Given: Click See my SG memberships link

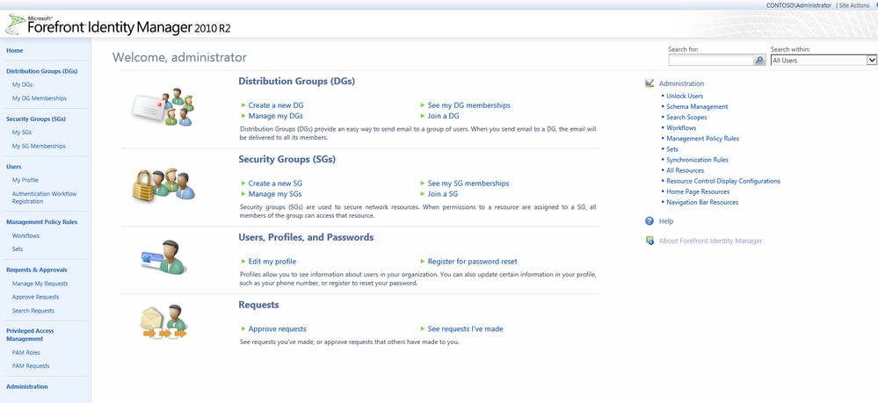Looking at the screenshot, I should click(468, 183).
